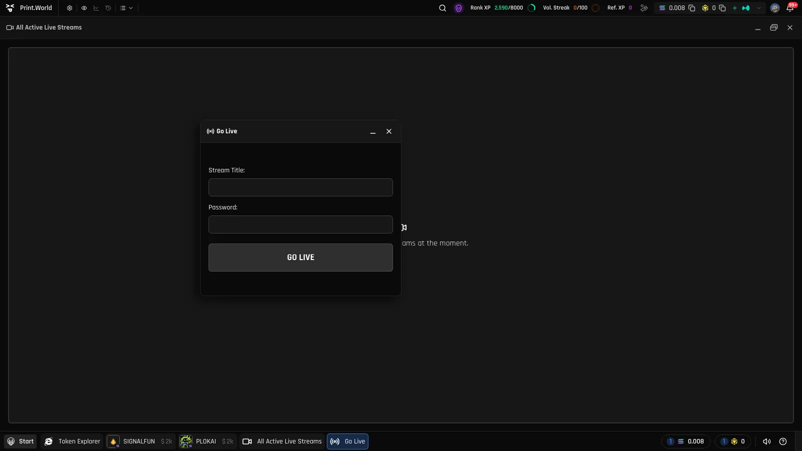Click the Ref. XP value
802x451 pixels.
630,8
